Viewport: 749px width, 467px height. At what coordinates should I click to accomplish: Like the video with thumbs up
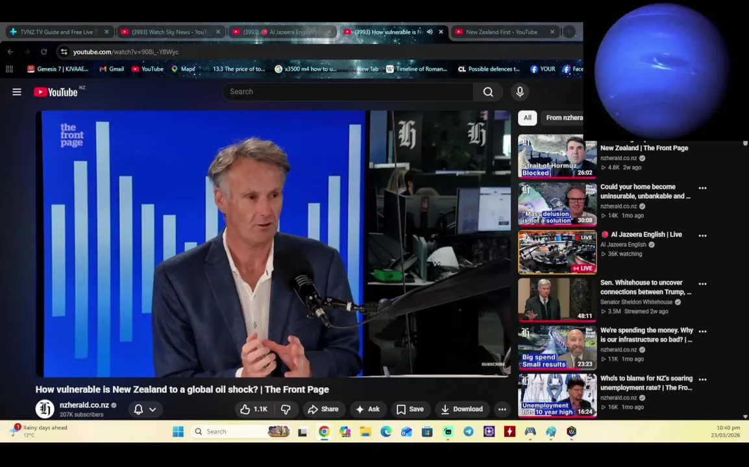pyautogui.click(x=254, y=409)
